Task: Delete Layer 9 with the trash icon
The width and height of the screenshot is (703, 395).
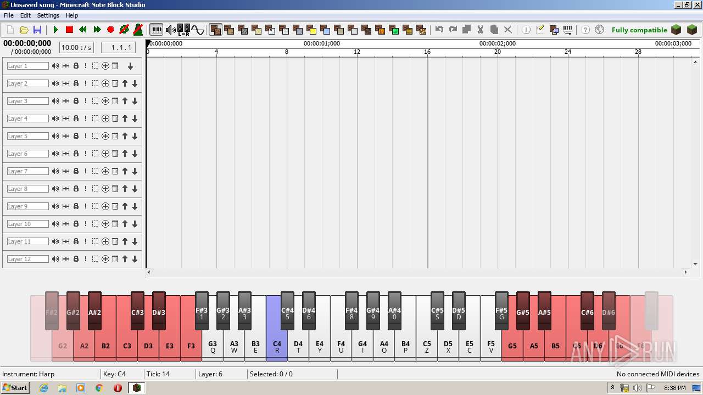Action: (x=115, y=206)
